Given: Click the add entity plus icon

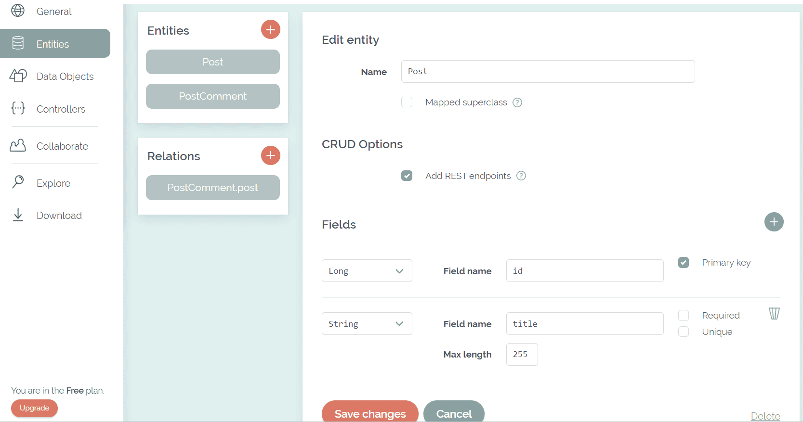Looking at the screenshot, I should tap(271, 29).
